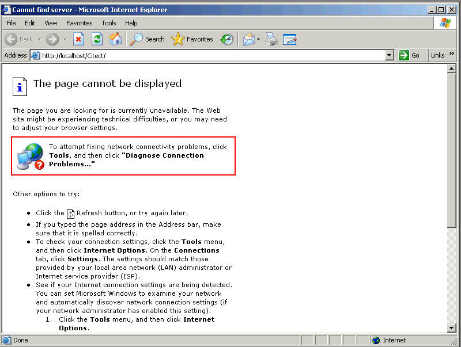The image size is (461, 347).
Task: Click the Forward arrow button
Action: tap(52, 39)
